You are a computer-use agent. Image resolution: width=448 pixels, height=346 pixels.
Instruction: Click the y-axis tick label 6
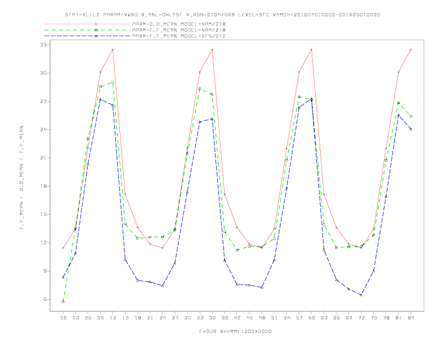(45, 299)
